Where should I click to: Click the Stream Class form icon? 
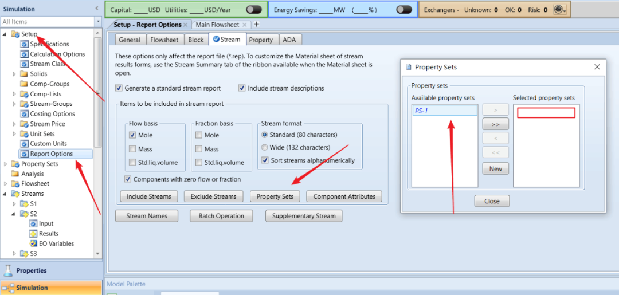[x=24, y=64]
